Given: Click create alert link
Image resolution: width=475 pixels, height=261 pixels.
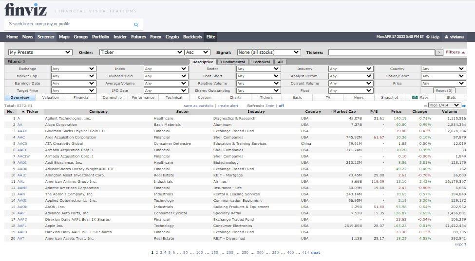Looking at the screenshot, I should (228, 106).
